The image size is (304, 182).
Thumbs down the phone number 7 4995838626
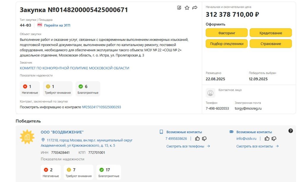tap(204, 138)
